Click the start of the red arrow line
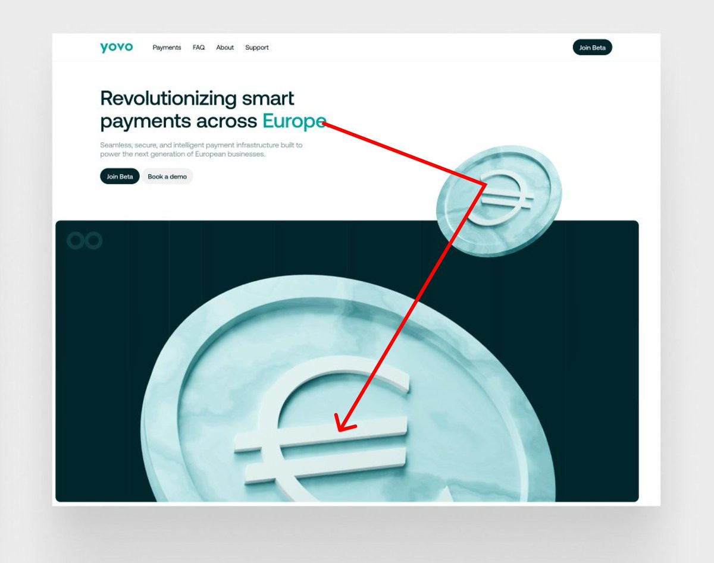 point(324,124)
